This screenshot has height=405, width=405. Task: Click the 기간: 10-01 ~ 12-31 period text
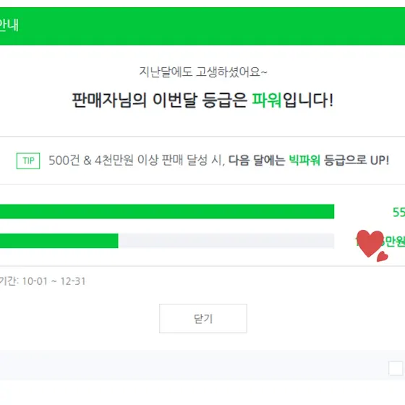click(43, 281)
